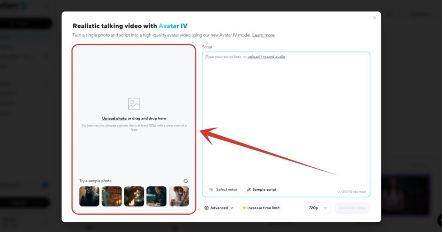Click the gear icon beside Advanced
442x232 pixels.
pyautogui.click(x=207, y=208)
